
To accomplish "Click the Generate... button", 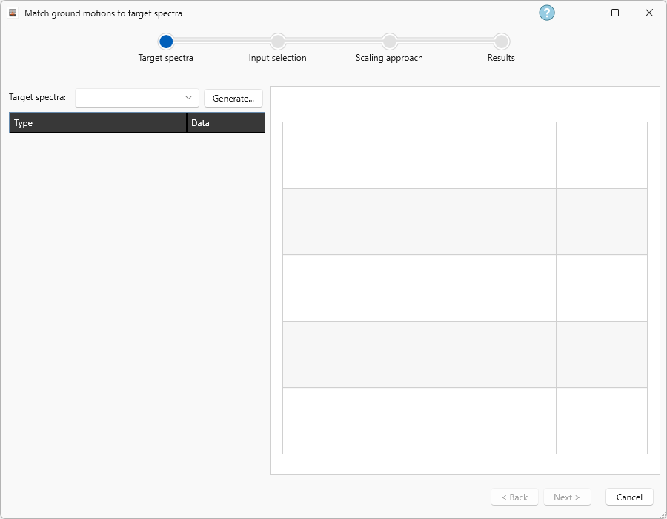I will point(233,99).
